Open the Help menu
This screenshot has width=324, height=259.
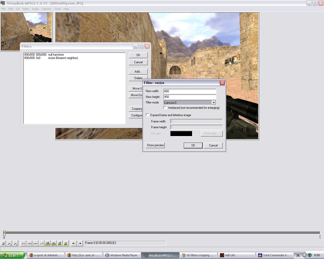click(66, 9)
